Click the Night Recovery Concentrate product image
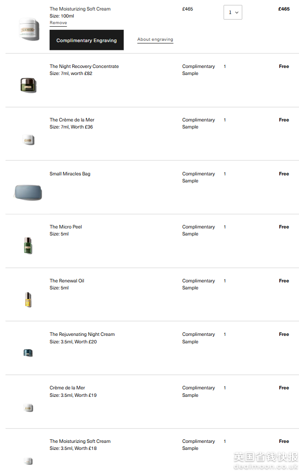This screenshot has height=474, width=299. 28,85
